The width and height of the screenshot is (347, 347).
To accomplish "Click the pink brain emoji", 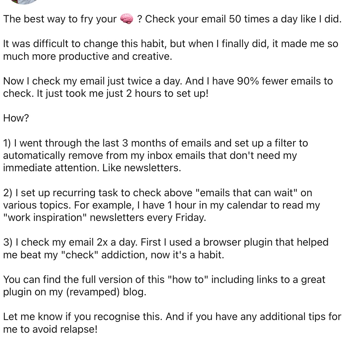I will coord(127,19).
